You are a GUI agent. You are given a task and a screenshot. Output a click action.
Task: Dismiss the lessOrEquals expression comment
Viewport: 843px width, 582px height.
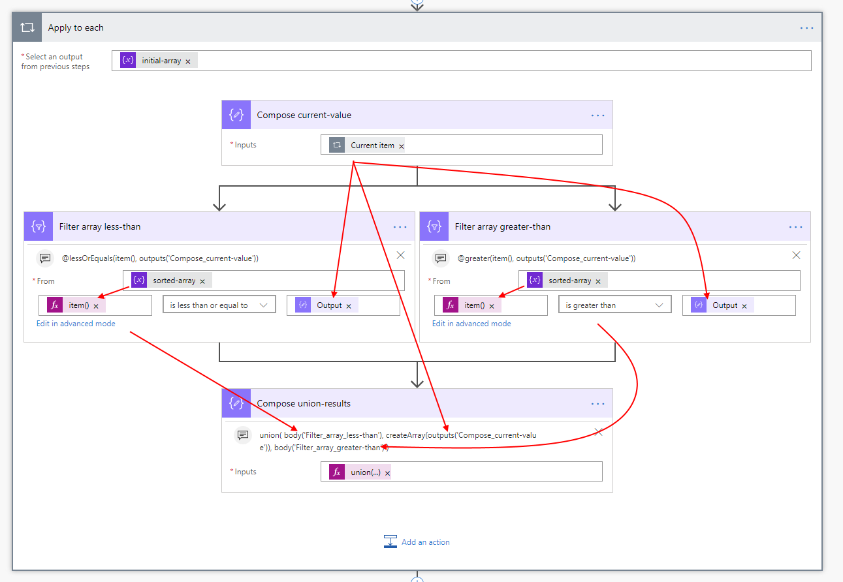[400, 255]
